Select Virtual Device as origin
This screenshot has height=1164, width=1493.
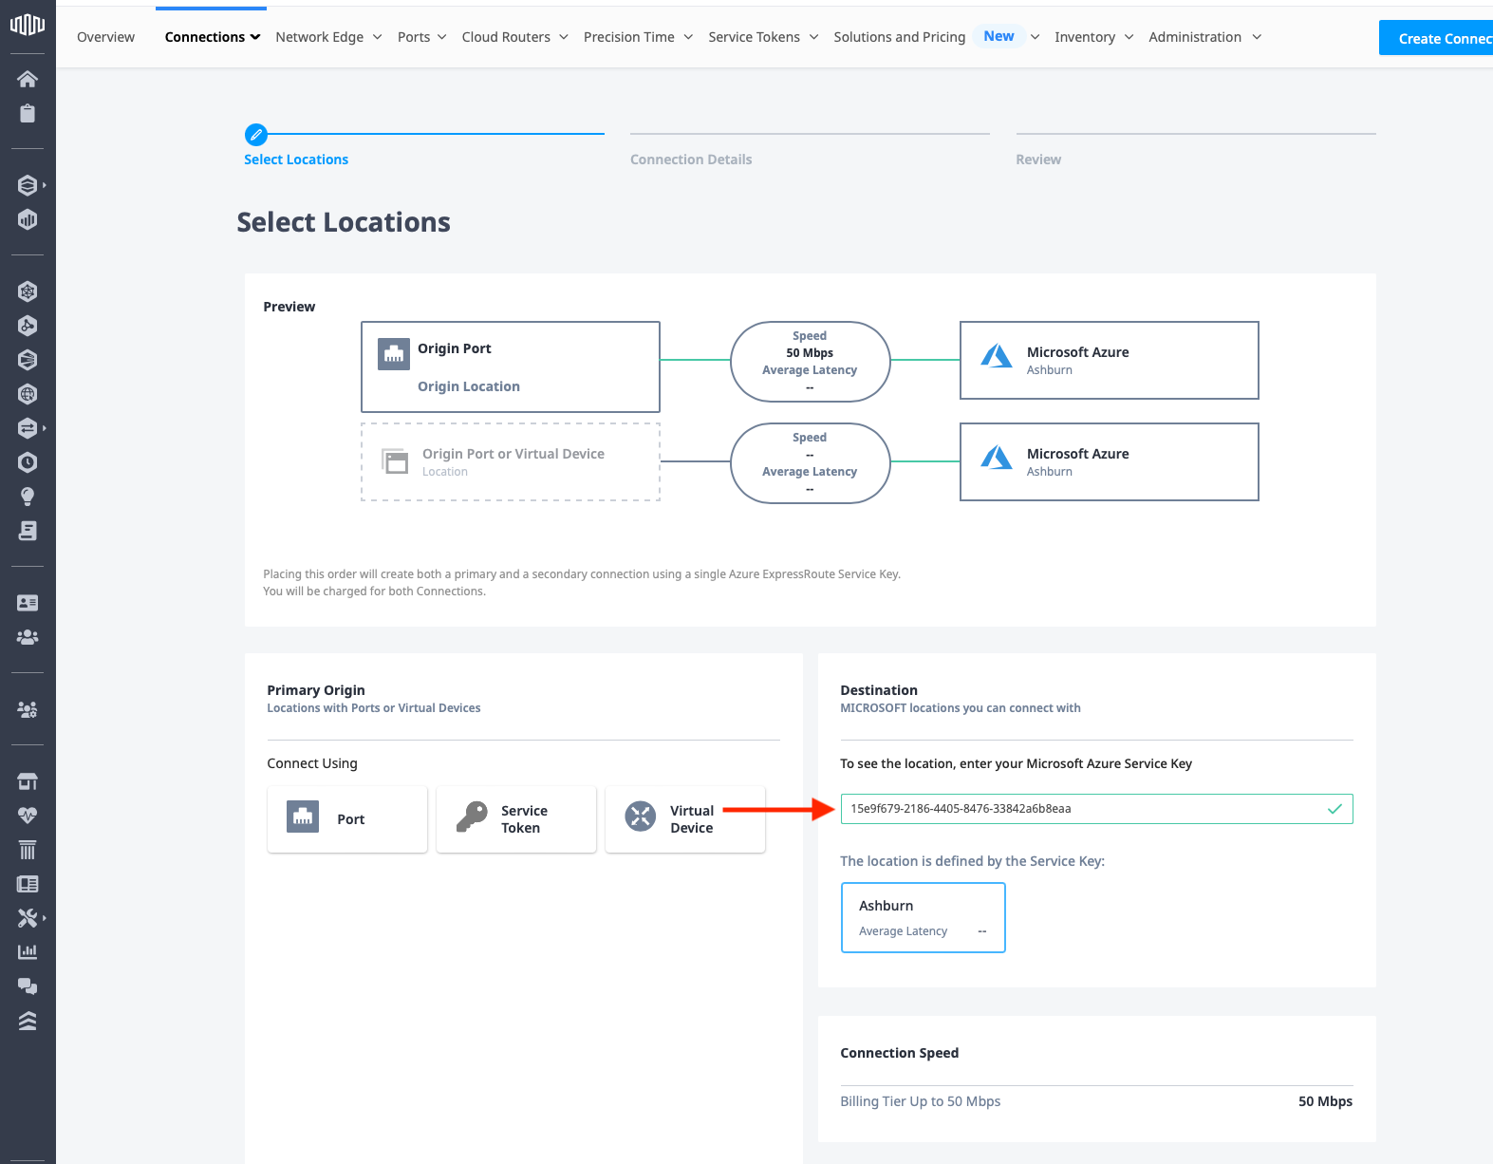click(x=685, y=819)
